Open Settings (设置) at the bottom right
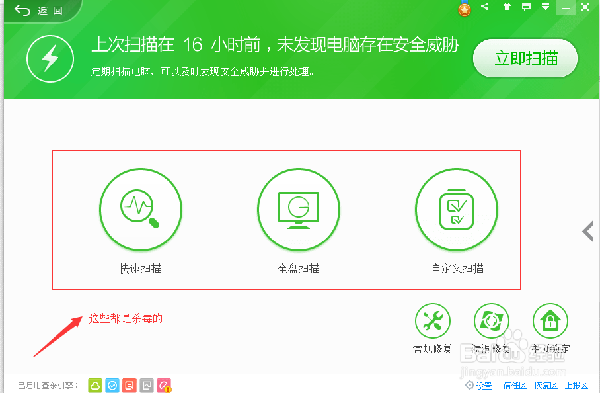Viewport: 600px width, 393px height. [x=479, y=385]
